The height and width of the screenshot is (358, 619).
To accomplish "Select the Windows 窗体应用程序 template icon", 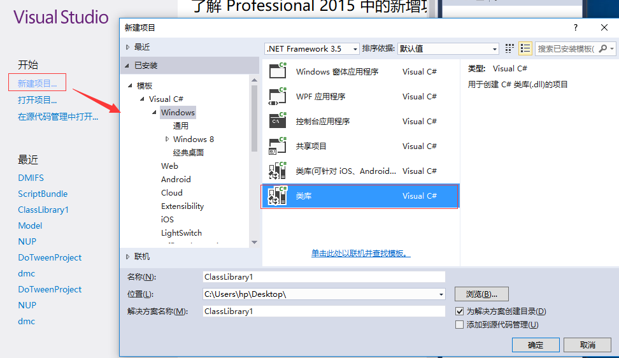I will click(x=278, y=71).
